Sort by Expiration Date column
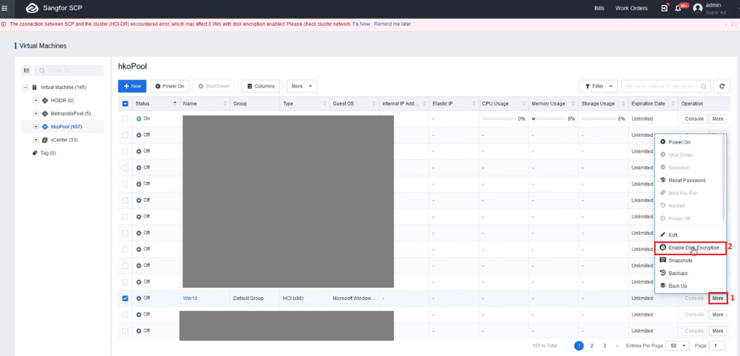 (x=673, y=104)
